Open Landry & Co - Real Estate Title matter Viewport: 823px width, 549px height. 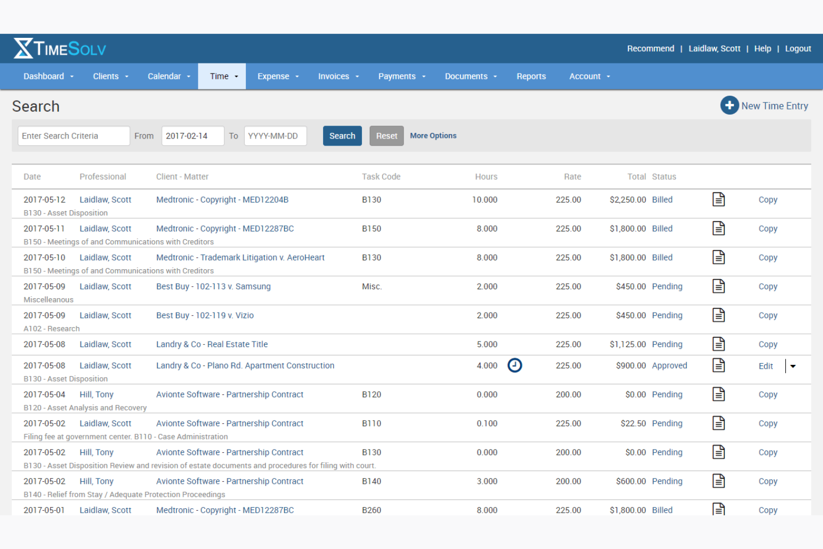tap(212, 344)
